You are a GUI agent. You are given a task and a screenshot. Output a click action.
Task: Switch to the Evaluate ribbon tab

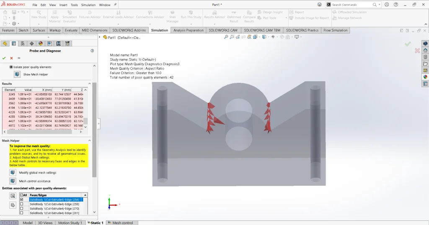click(x=71, y=30)
